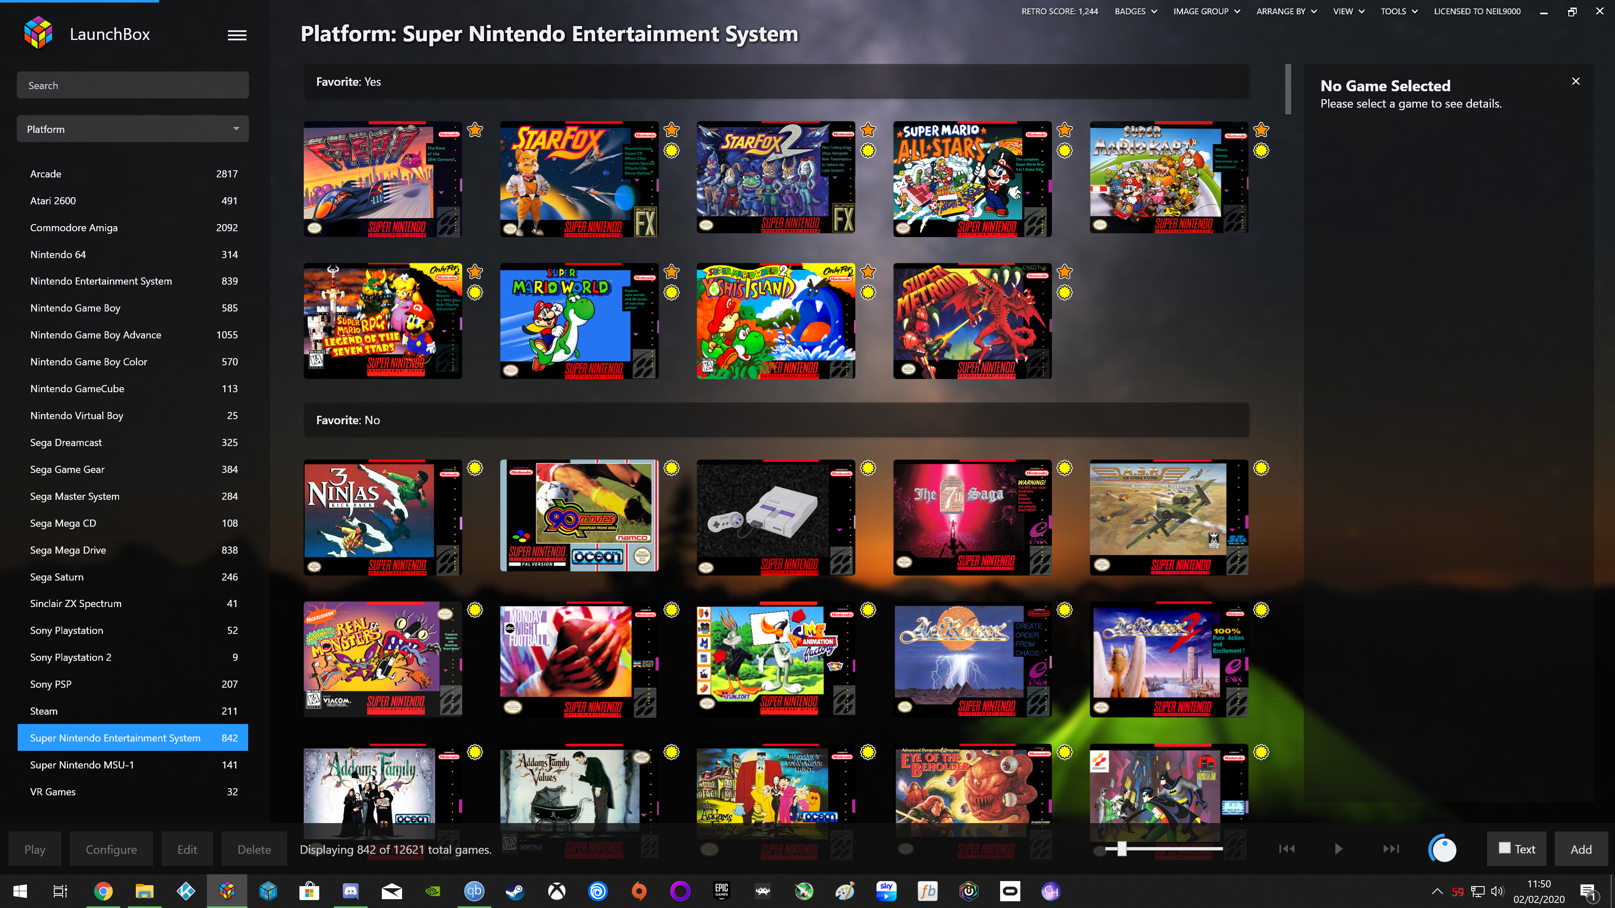This screenshot has height=908, width=1615.
Task: Open the Platform dropdown in sidebar
Action: 133,129
